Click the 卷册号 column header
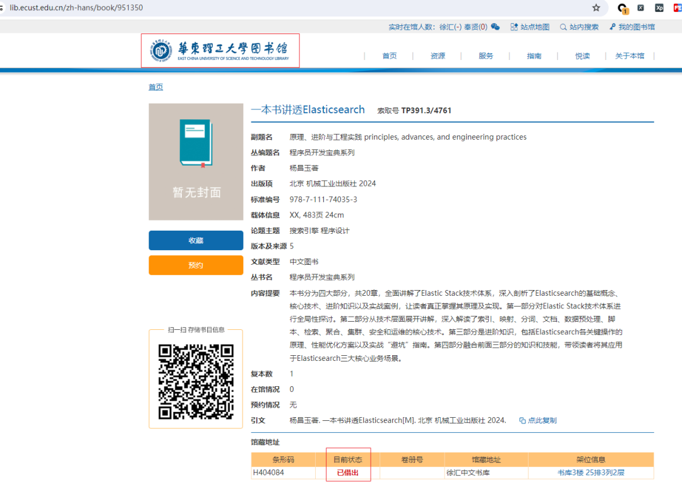This screenshot has height=486, width=682. click(x=412, y=459)
